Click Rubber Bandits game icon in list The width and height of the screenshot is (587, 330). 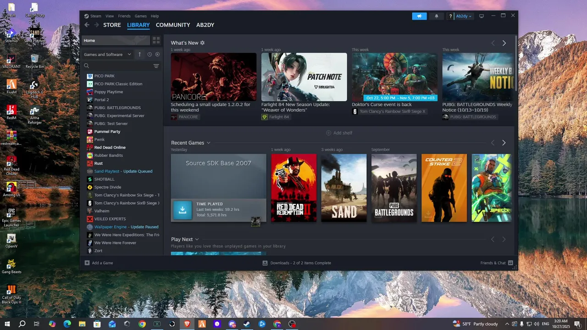pos(90,155)
